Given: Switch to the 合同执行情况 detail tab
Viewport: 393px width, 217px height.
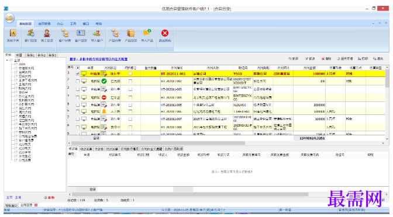Looking at the screenshot, I should tap(129, 149).
